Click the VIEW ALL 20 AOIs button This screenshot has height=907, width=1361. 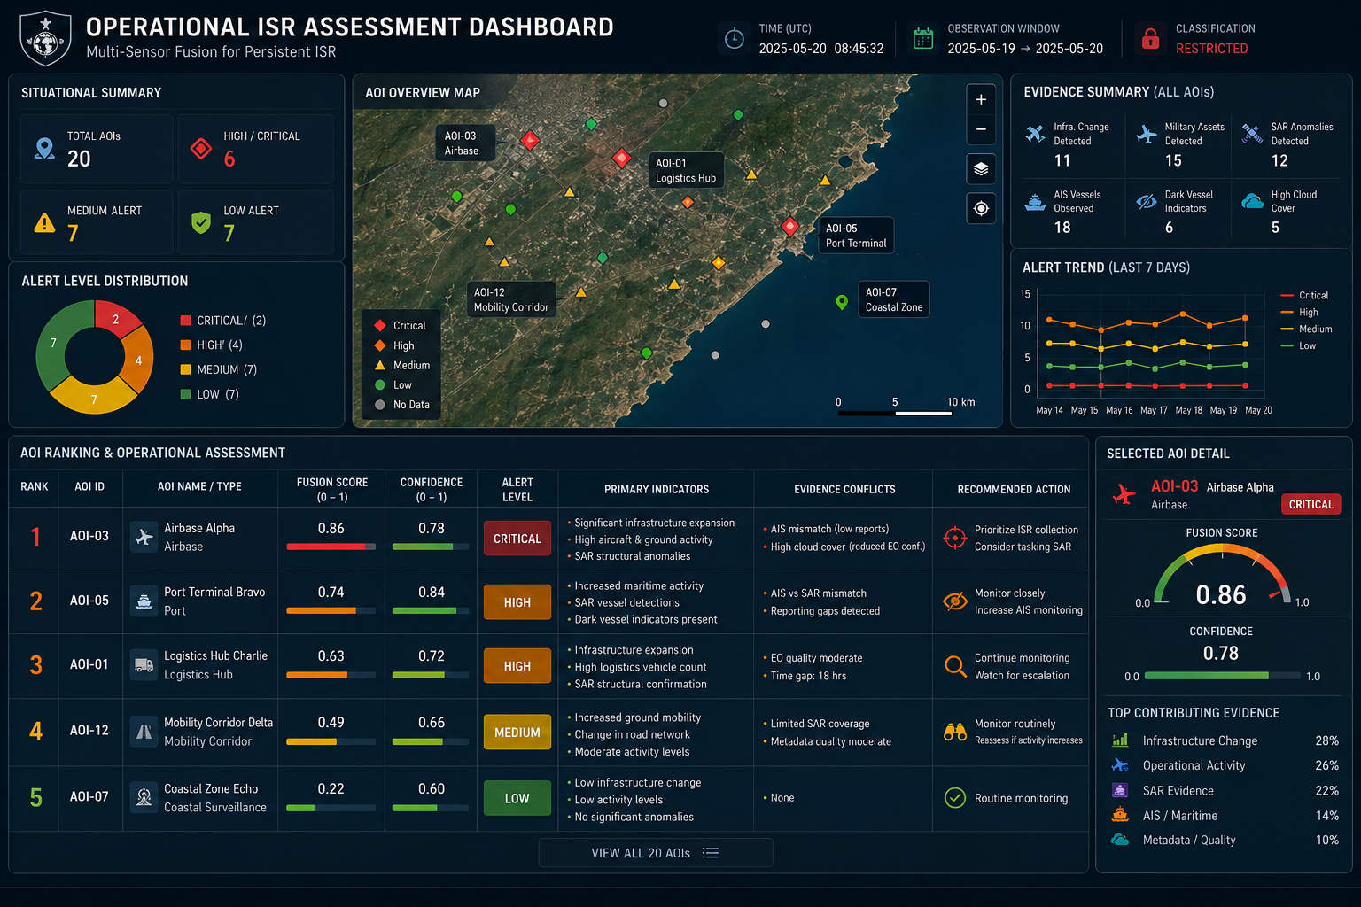(656, 853)
